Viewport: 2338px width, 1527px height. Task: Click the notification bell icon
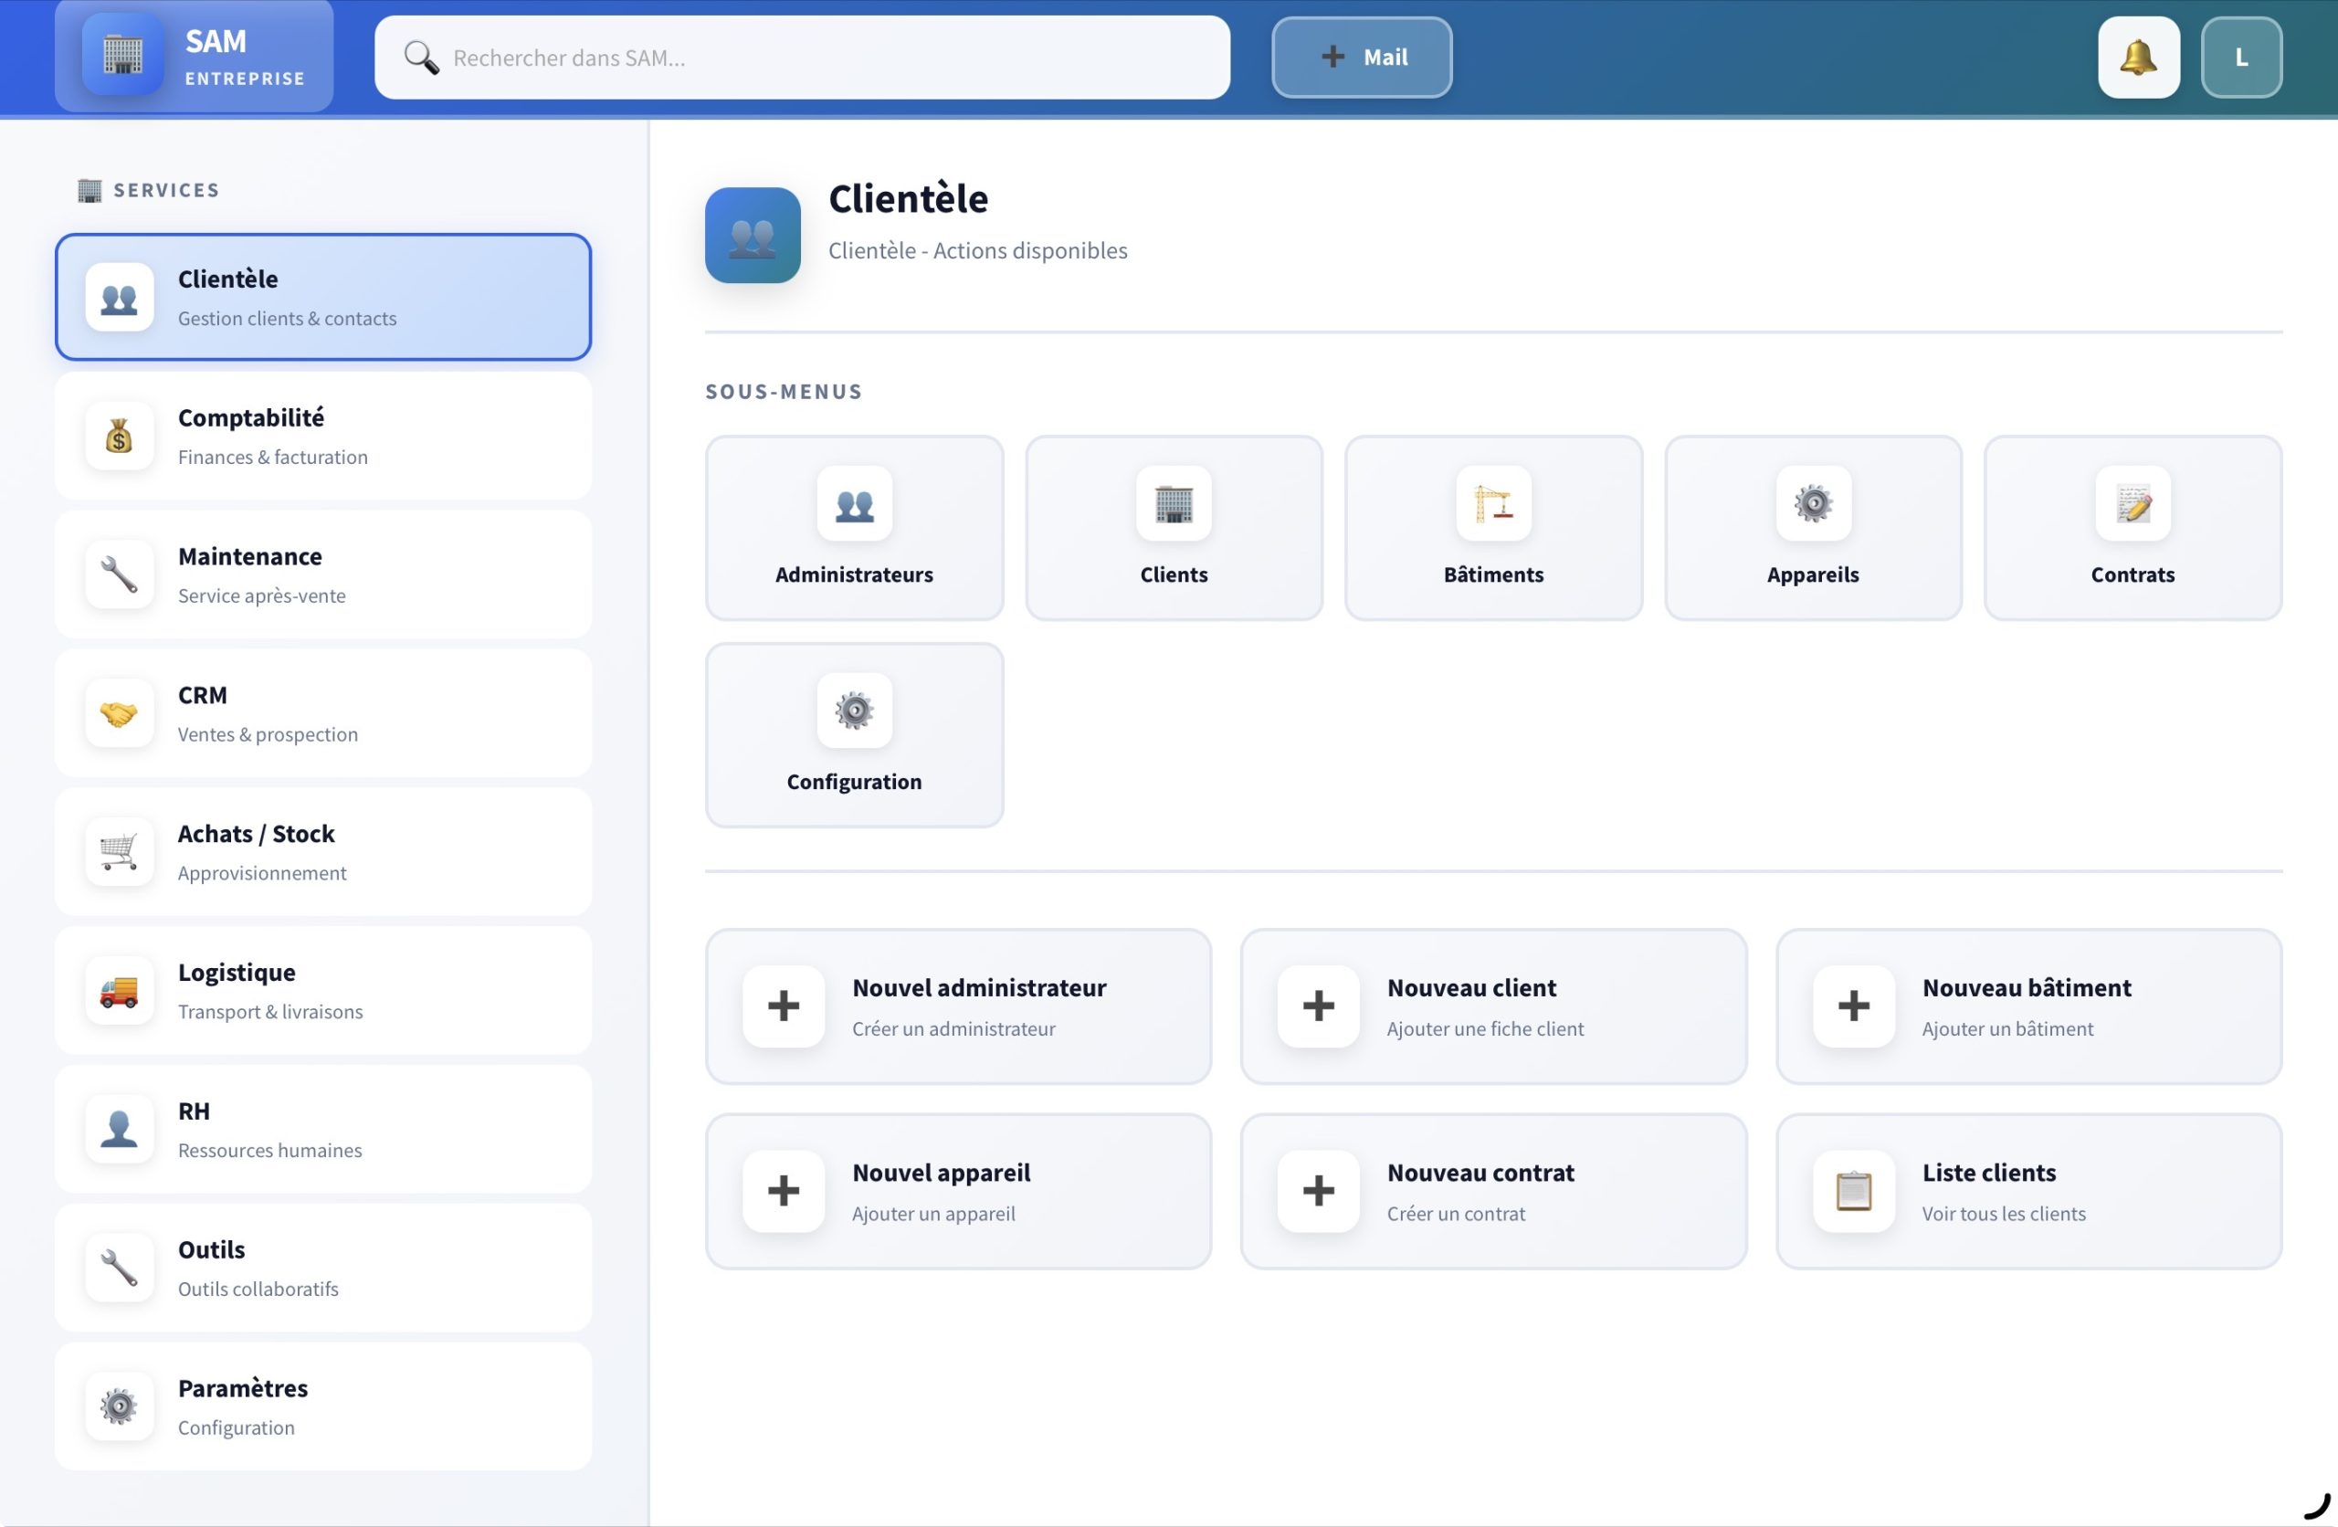coord(2138,57)
